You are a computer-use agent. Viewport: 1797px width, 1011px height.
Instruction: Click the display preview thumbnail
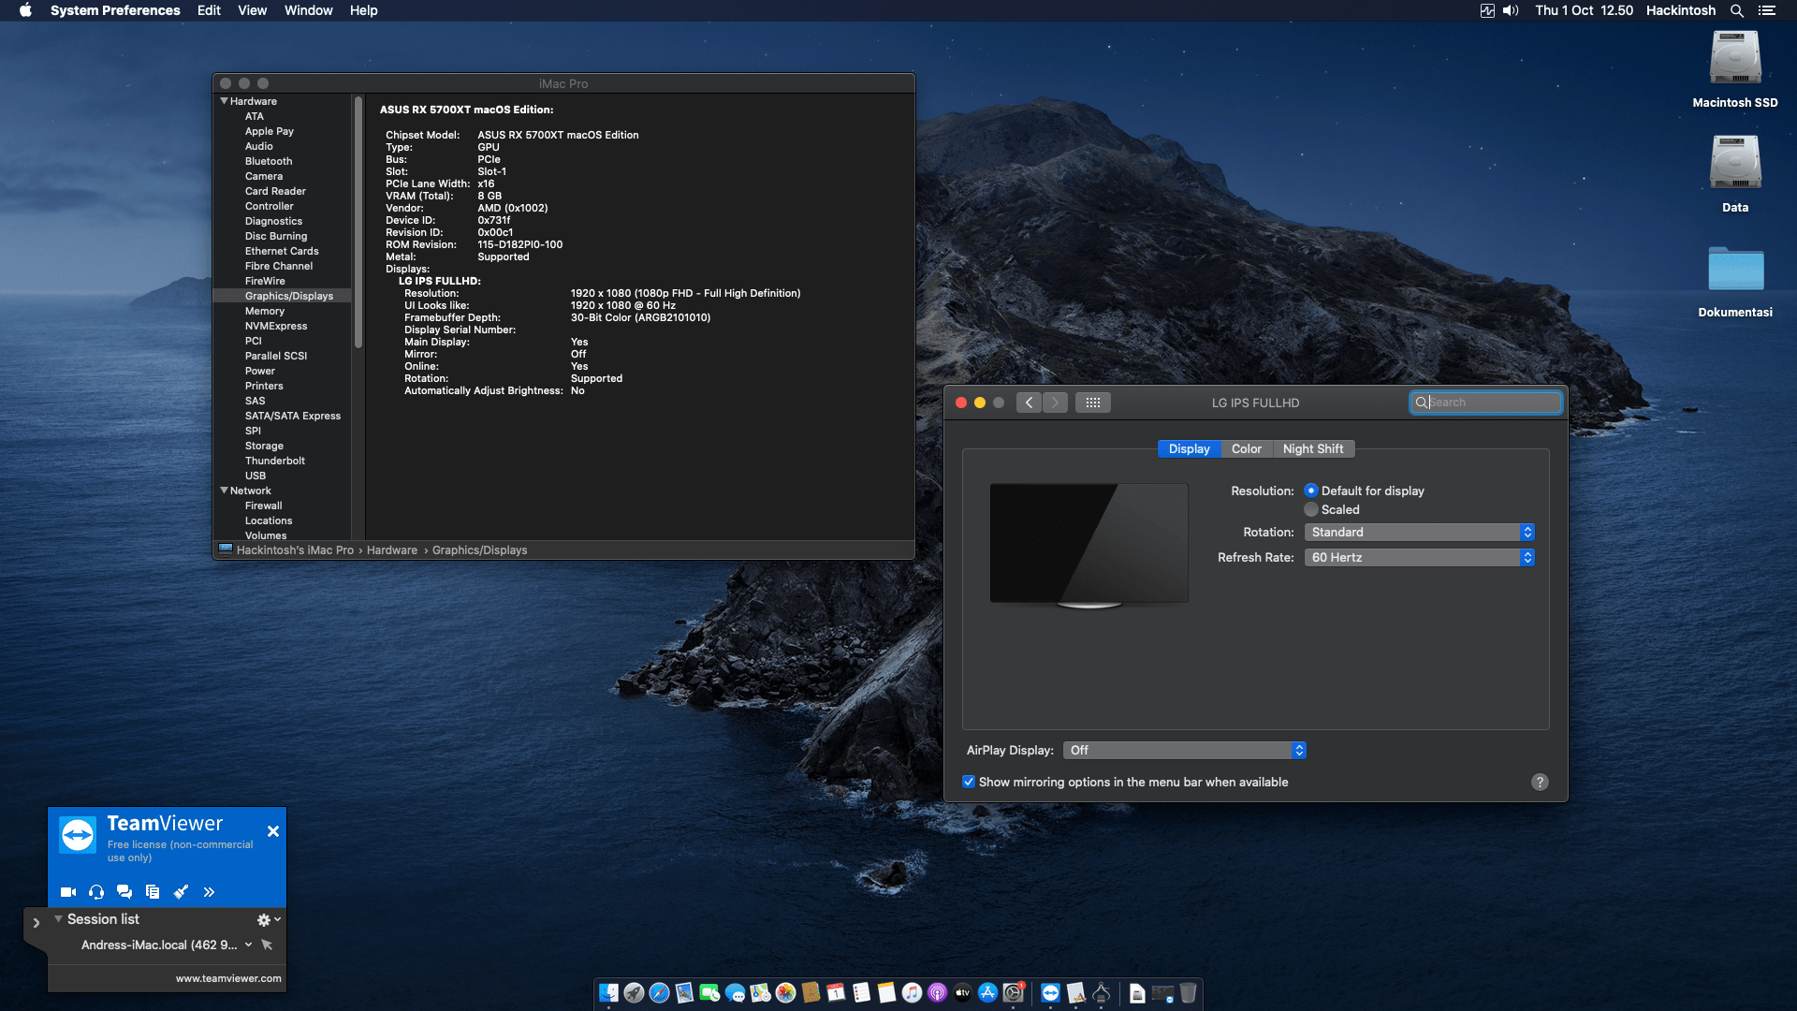tap(1089, 545)
